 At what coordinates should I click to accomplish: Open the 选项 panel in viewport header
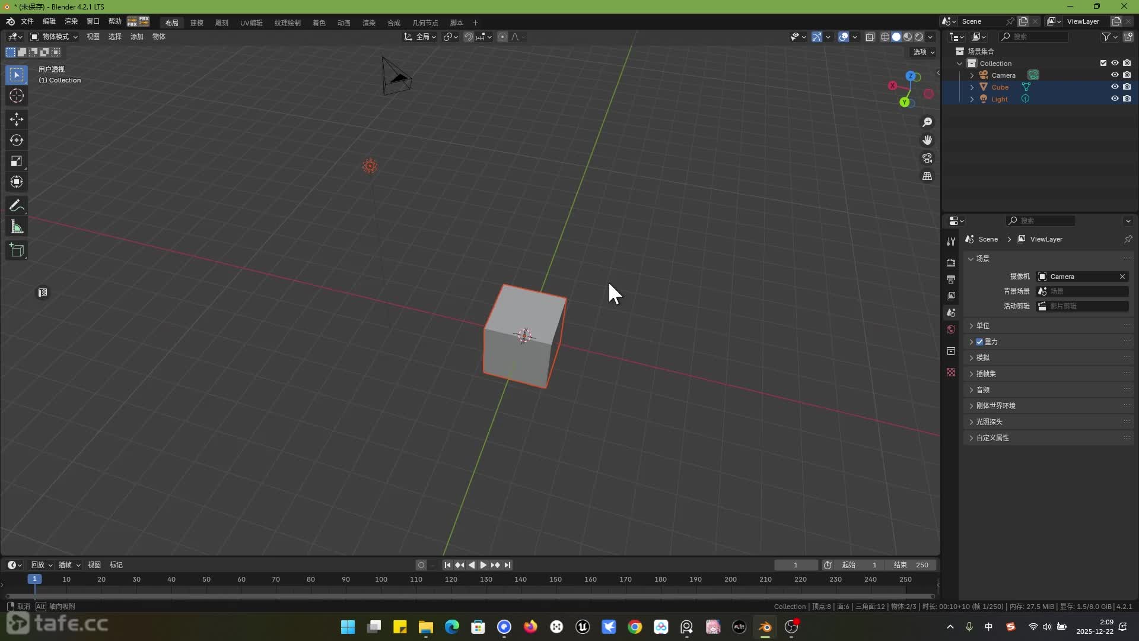(x=923, y=52)
